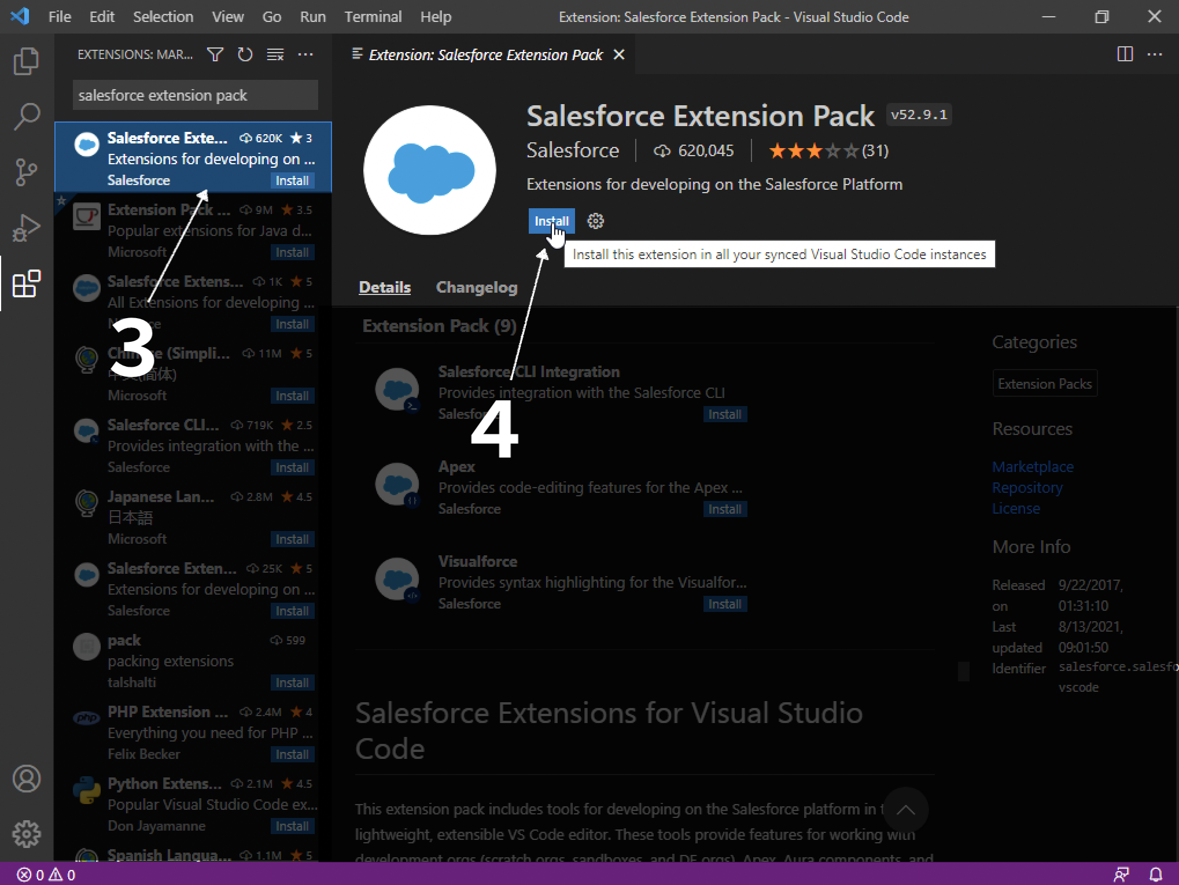The image size is (1179, 885).
Task: Install the Chinese (Simplified) language pack
Action: [x=292, y=396]
